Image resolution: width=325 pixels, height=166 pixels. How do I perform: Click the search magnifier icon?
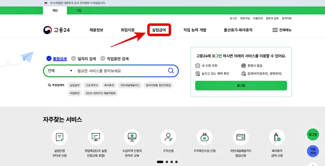click(x=171, y=71)
